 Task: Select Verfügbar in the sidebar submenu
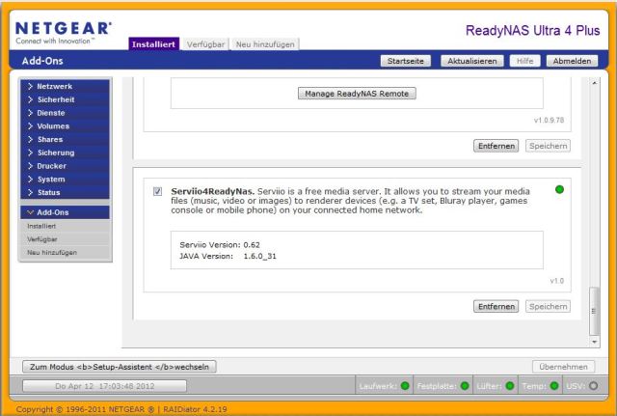pos(42,239)
